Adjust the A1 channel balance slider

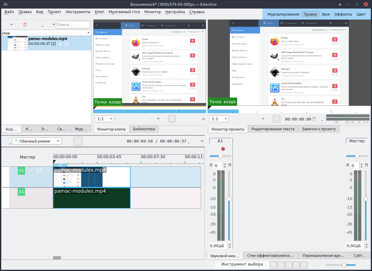(x=220, y=156)
